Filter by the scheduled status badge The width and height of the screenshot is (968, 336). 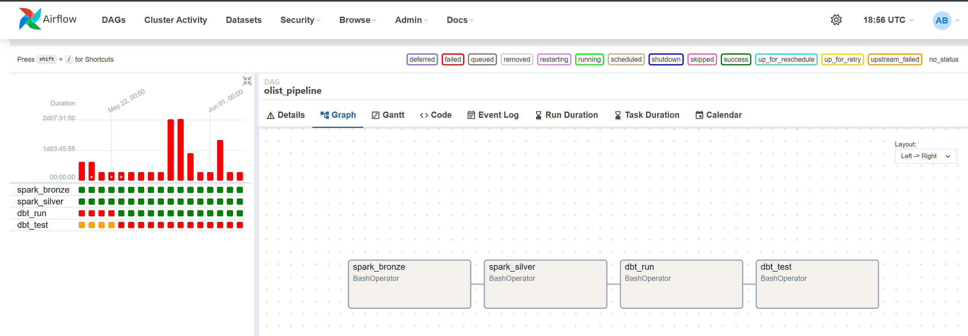pyautogui.click(x=626, y=59)
